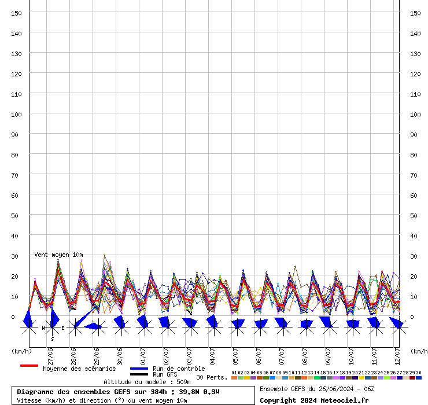The image size is (428, 405).
Task: Click the wind rose above the 27/06 label
Action: click(x=52, y=327)
